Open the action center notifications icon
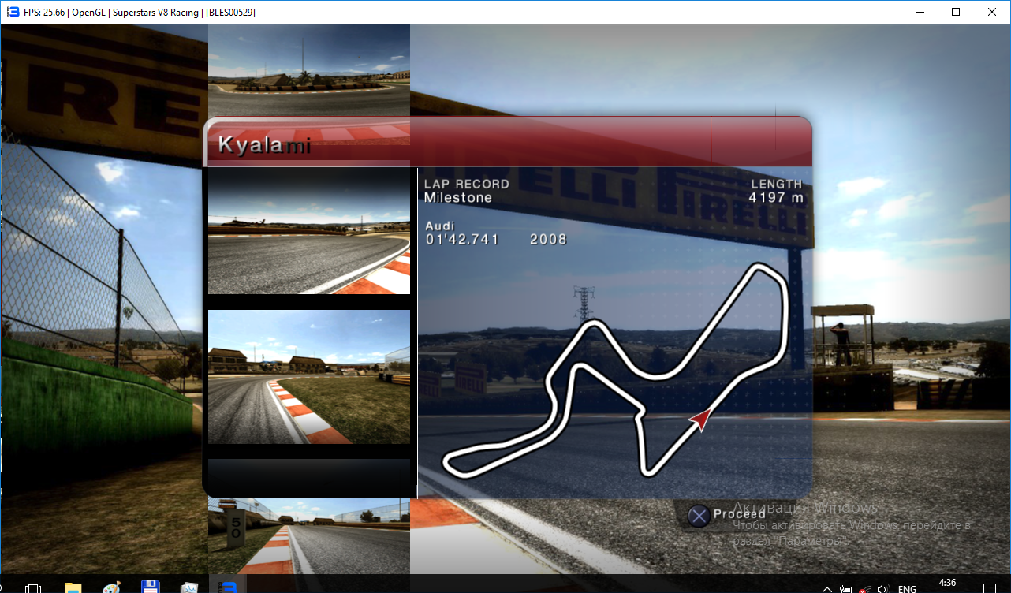The width and height of the screenshot is (1011, 593). [991, 588]
